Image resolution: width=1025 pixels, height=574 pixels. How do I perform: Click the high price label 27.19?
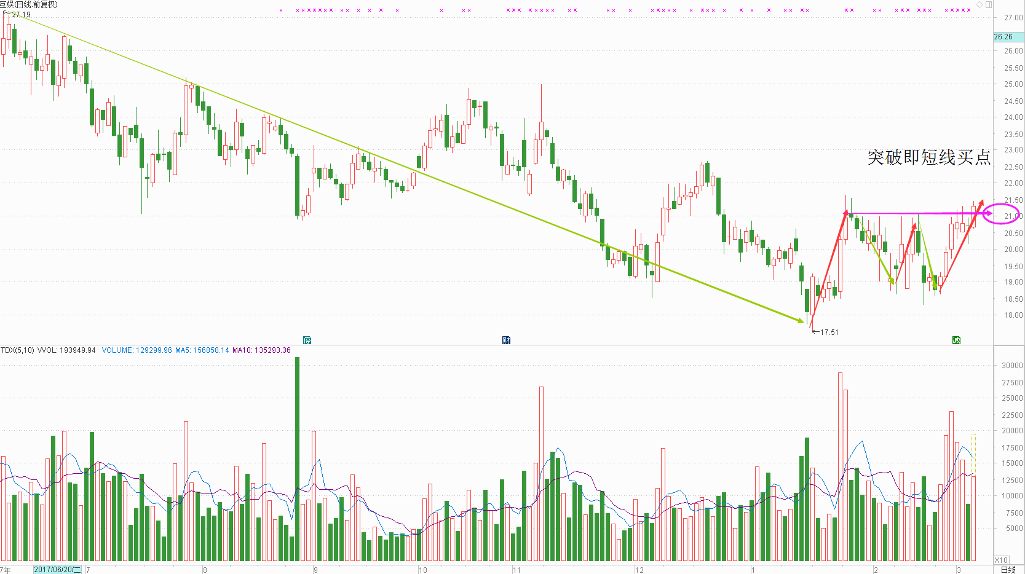click(21, 15)
